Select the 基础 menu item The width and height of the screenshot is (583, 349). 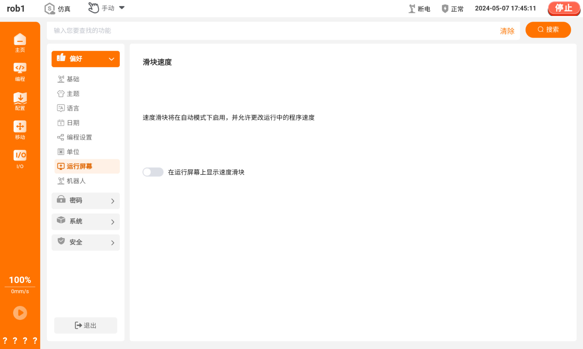[87, 79]
